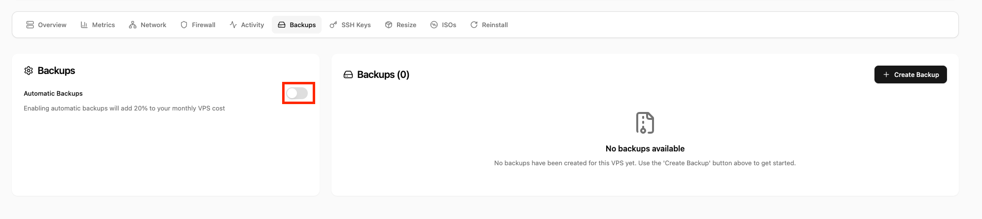
Task: Click the archive file icon in empty state
Action: [x=645, y=123]
